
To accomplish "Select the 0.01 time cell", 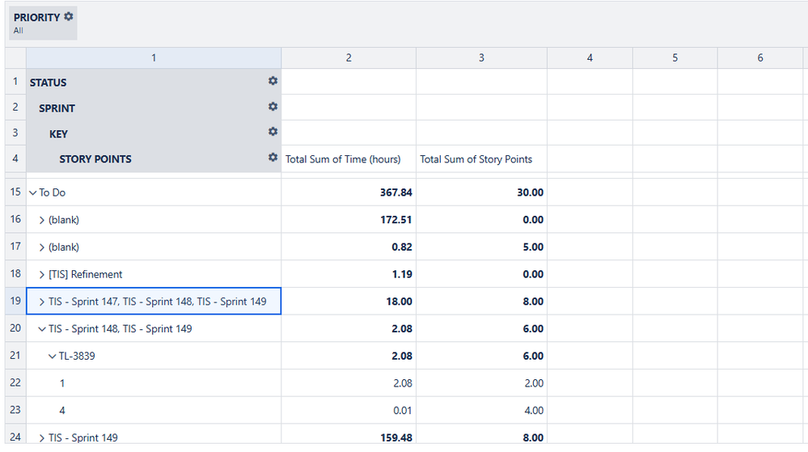I will [349, 411].
